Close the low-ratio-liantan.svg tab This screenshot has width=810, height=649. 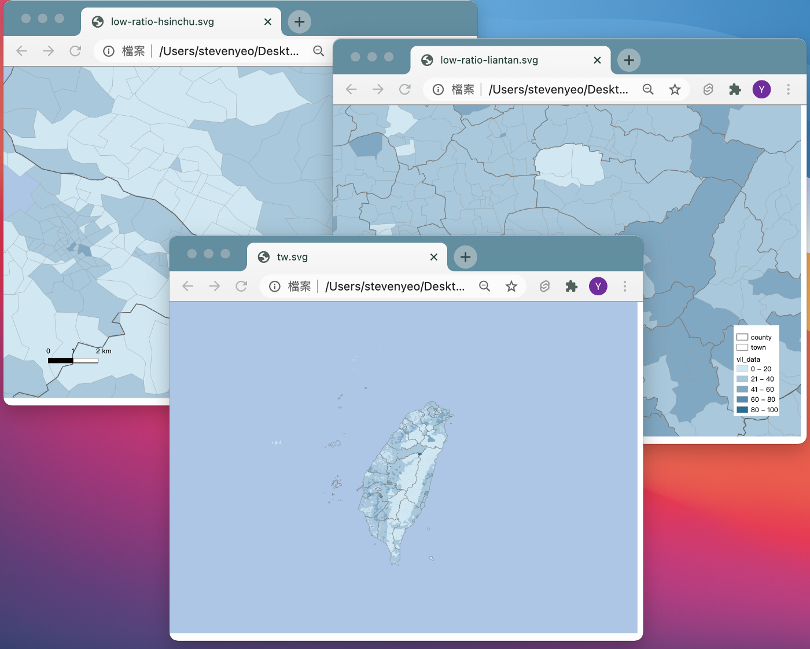(598, 60)
